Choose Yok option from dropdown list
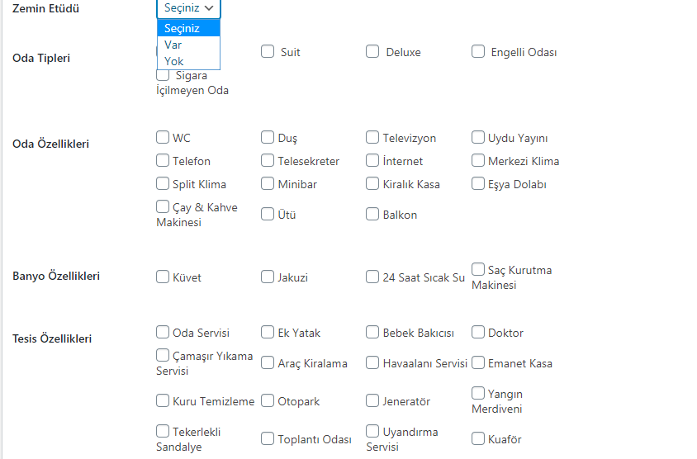 (188, 61)
